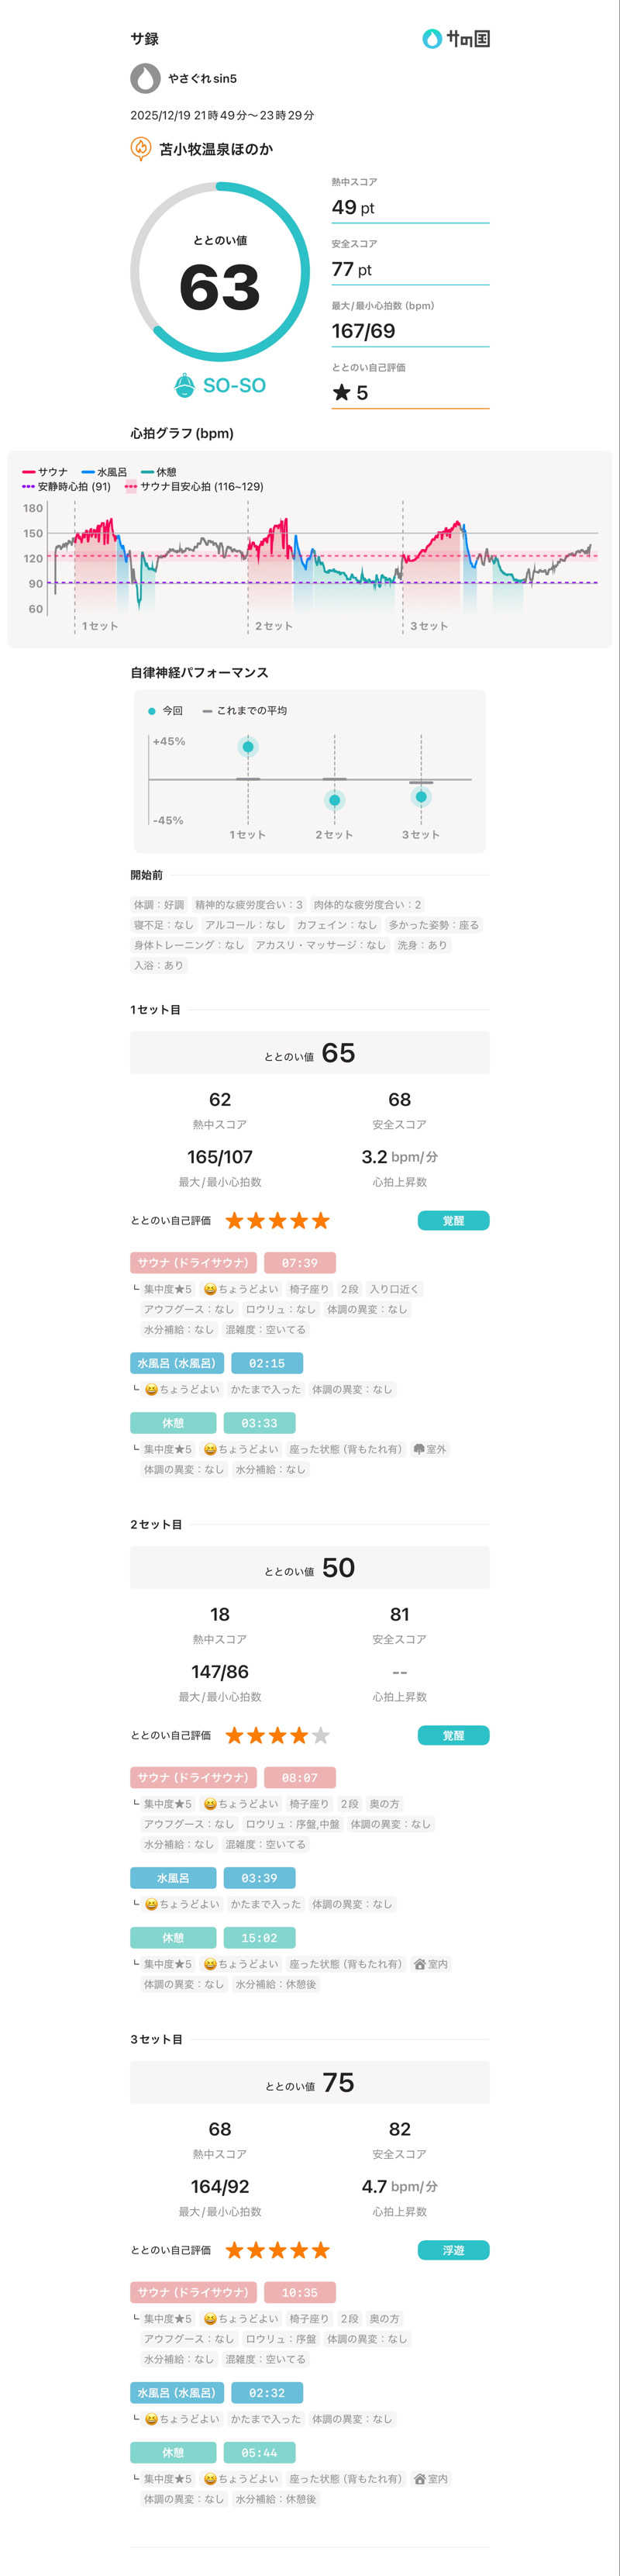Open the やさぐれsin5 profile name

tap(202, 78)
